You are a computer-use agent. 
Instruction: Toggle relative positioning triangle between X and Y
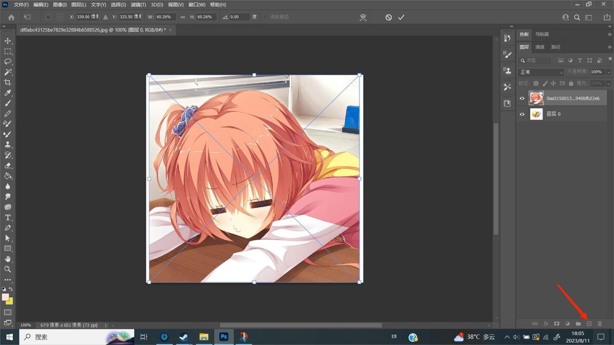[106, 17]
